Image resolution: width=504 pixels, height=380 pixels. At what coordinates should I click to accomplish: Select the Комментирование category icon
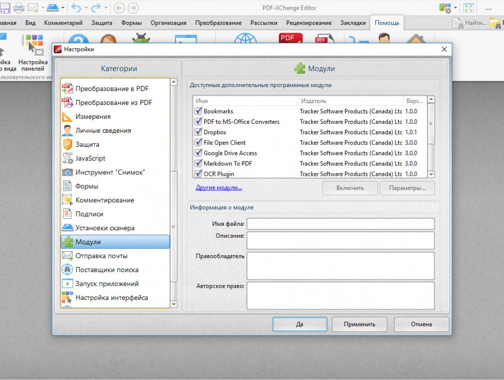click(67, 200)
